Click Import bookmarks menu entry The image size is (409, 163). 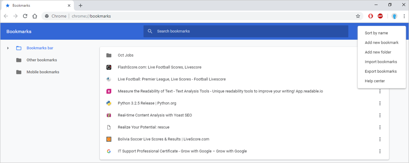tap(381, 62)
